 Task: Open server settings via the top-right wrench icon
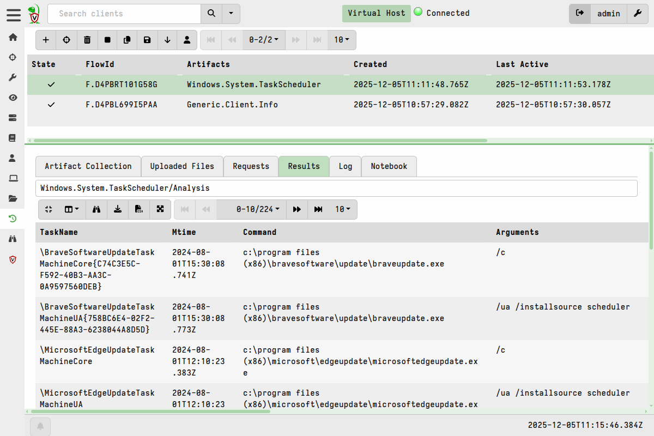point(638,14)
